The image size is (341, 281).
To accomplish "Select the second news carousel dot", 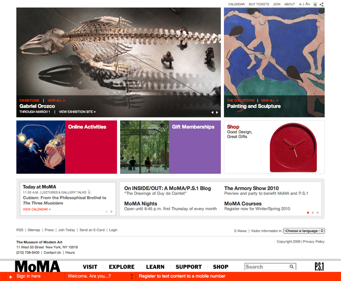I will pos(313,213).
